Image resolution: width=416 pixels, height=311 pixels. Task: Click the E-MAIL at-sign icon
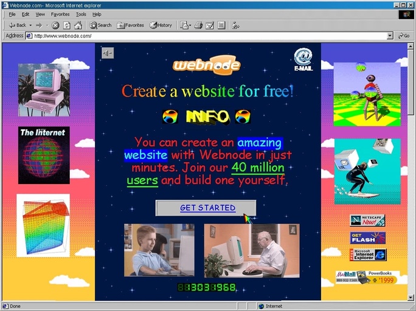click(x=303, y=60)
